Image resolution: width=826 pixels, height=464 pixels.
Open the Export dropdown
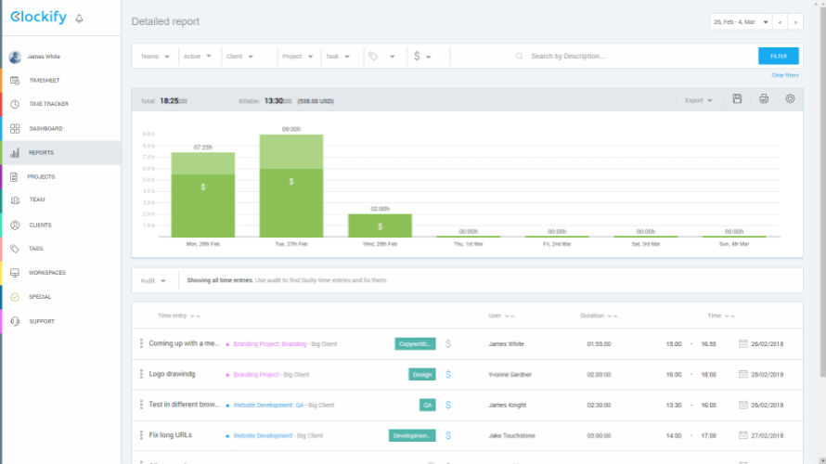(699, 100)
